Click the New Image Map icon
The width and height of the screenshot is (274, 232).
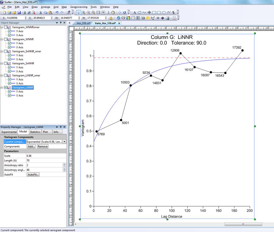pos(143,18)
